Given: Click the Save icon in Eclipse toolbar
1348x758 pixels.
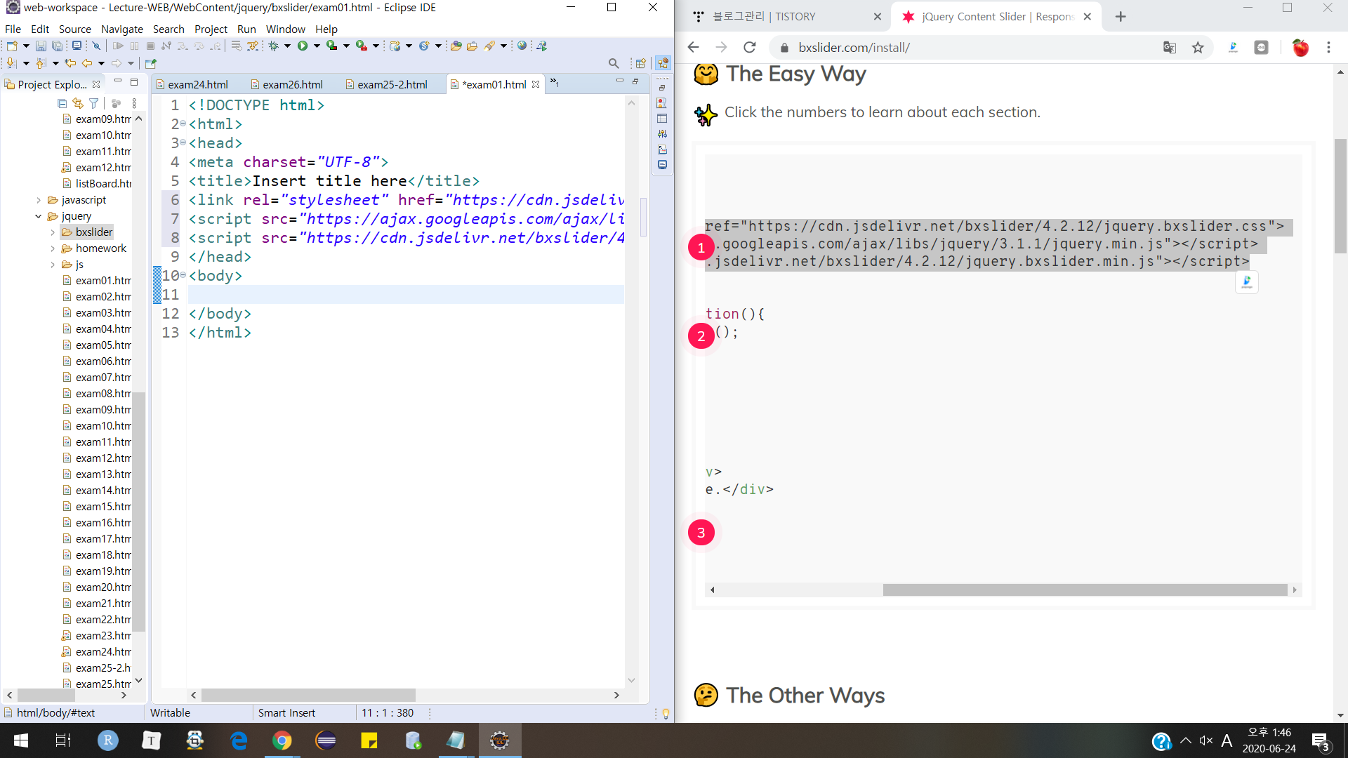Looking at the screenshot, I should [x=41, y=46].
